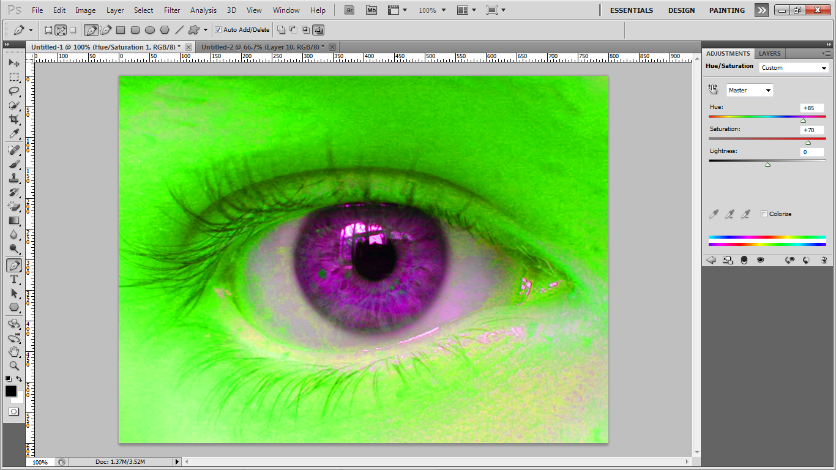Select the 3D Object Rotate tool
Screen dimensions: 836x470
point(13,324)
